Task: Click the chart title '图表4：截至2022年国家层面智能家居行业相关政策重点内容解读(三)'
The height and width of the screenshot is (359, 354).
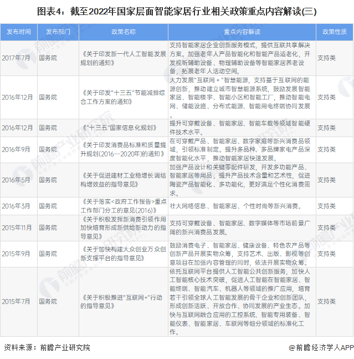Action: tap(177, 12)
